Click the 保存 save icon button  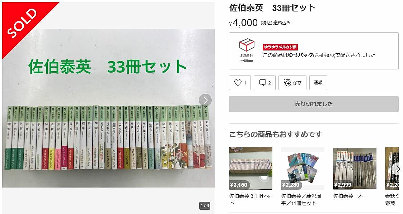[x=292, y=83]
